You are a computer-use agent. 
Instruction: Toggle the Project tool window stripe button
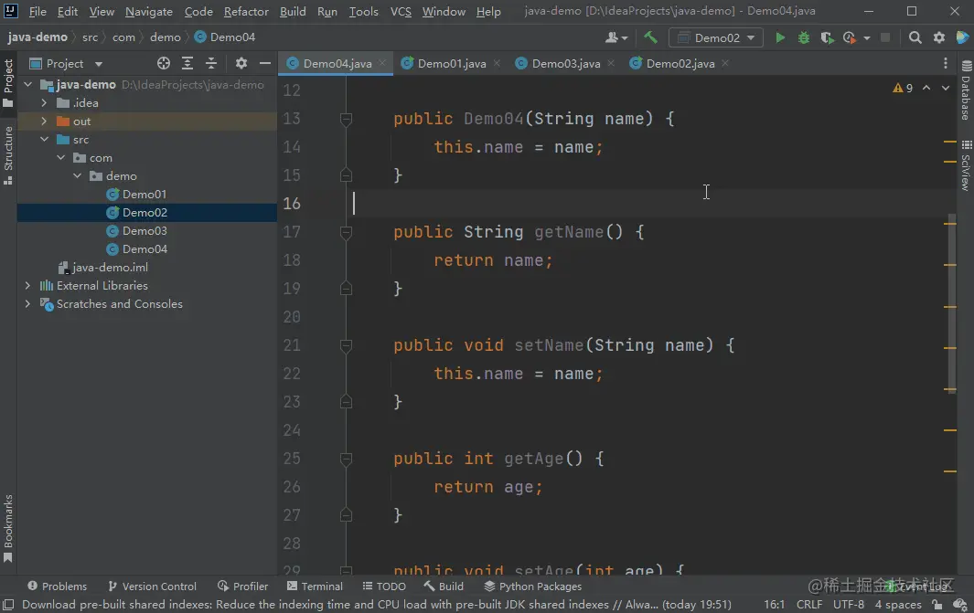point(8,83)
